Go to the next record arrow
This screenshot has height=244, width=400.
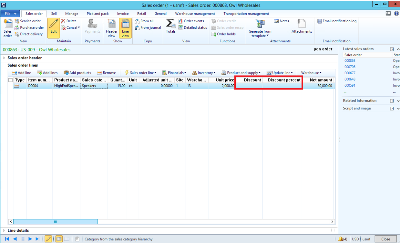pyautogui.click(x=30, y=239)
